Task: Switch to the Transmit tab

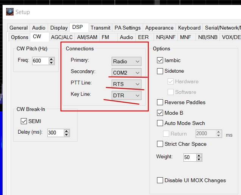Action: point(101,28)
